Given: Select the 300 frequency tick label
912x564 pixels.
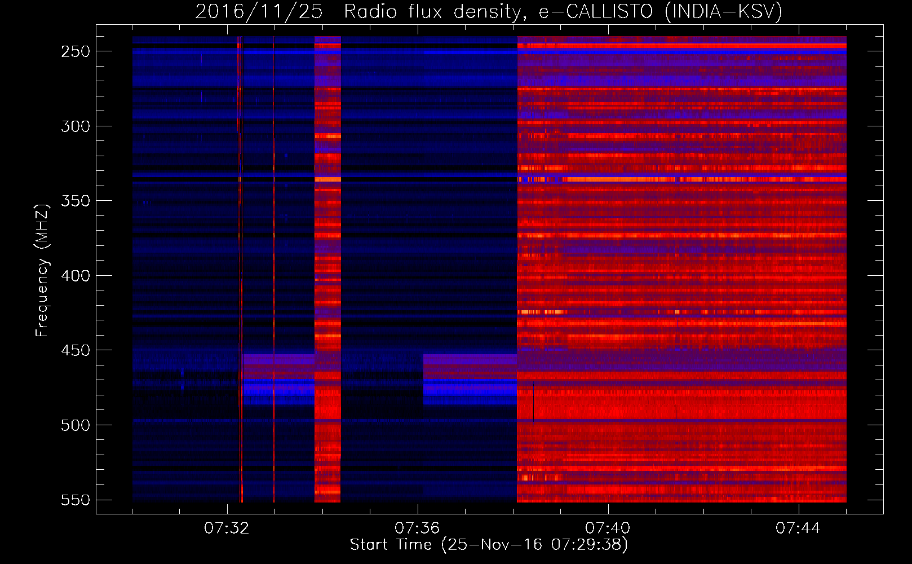Looking at the screenshot, I should [x=76, y=126].
